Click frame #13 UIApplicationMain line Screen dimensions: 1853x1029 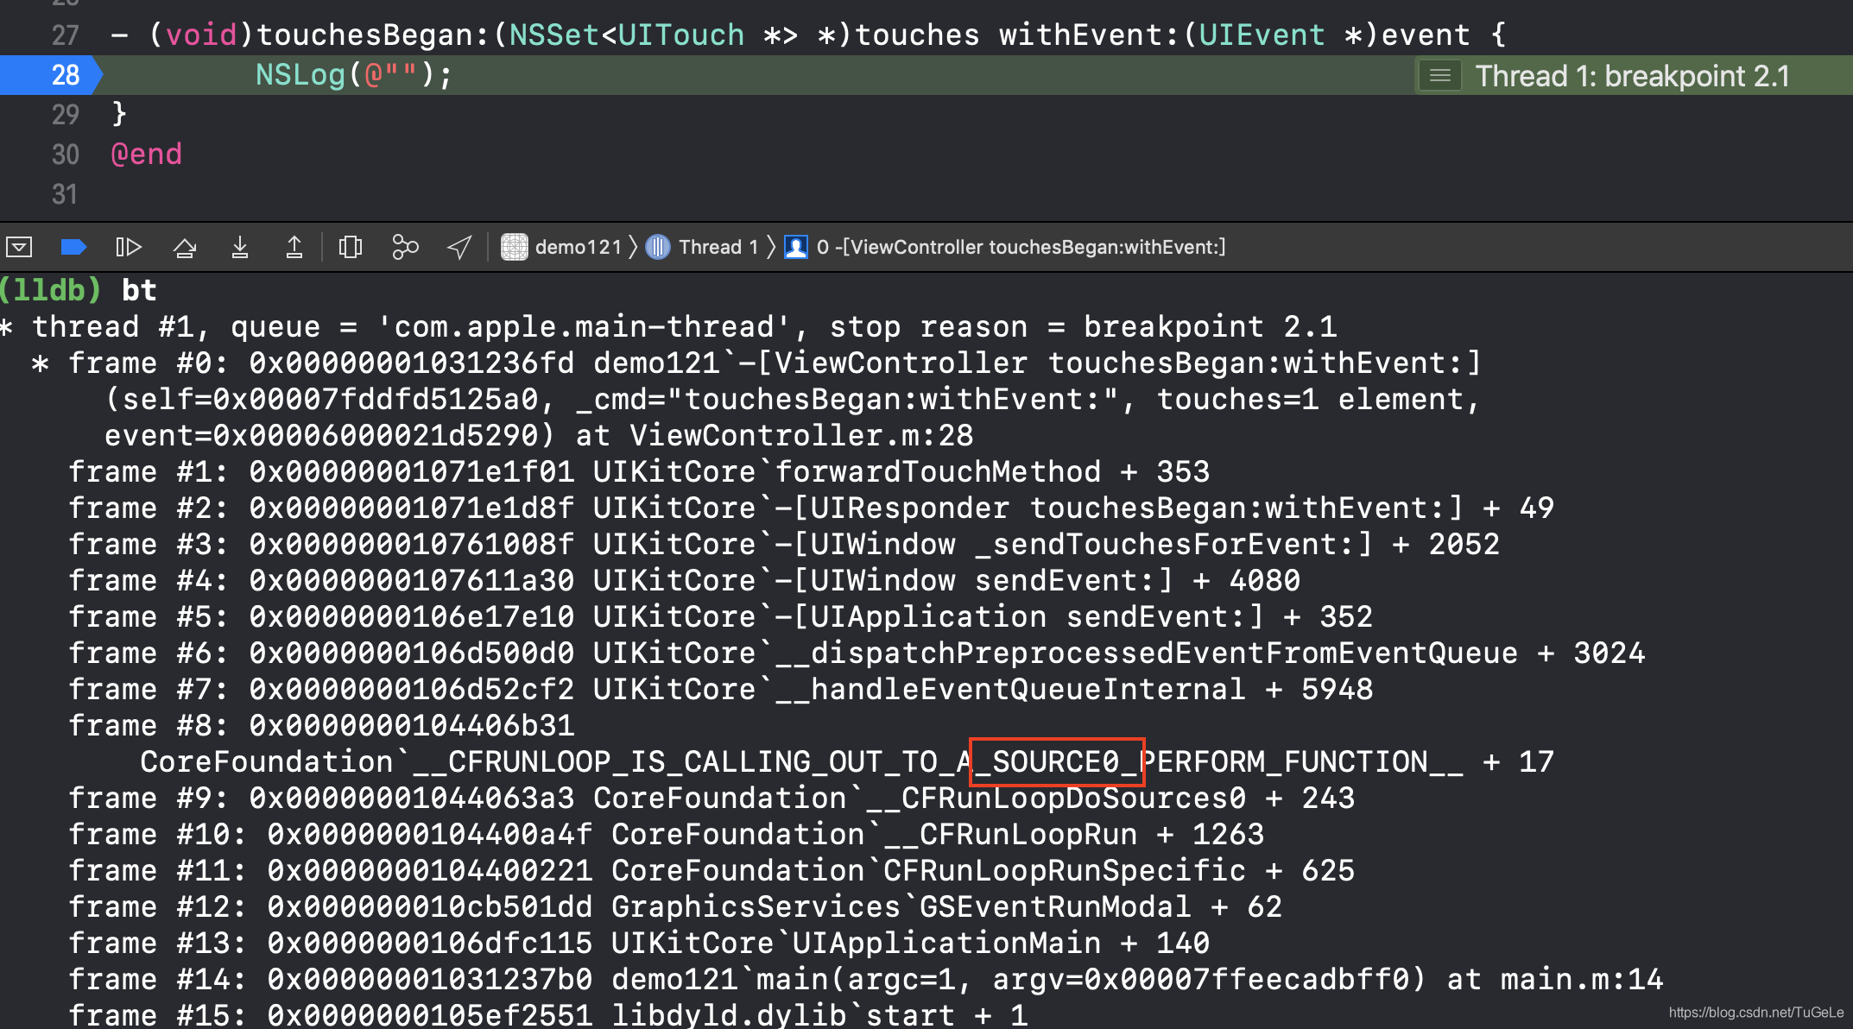click(639, 943)
